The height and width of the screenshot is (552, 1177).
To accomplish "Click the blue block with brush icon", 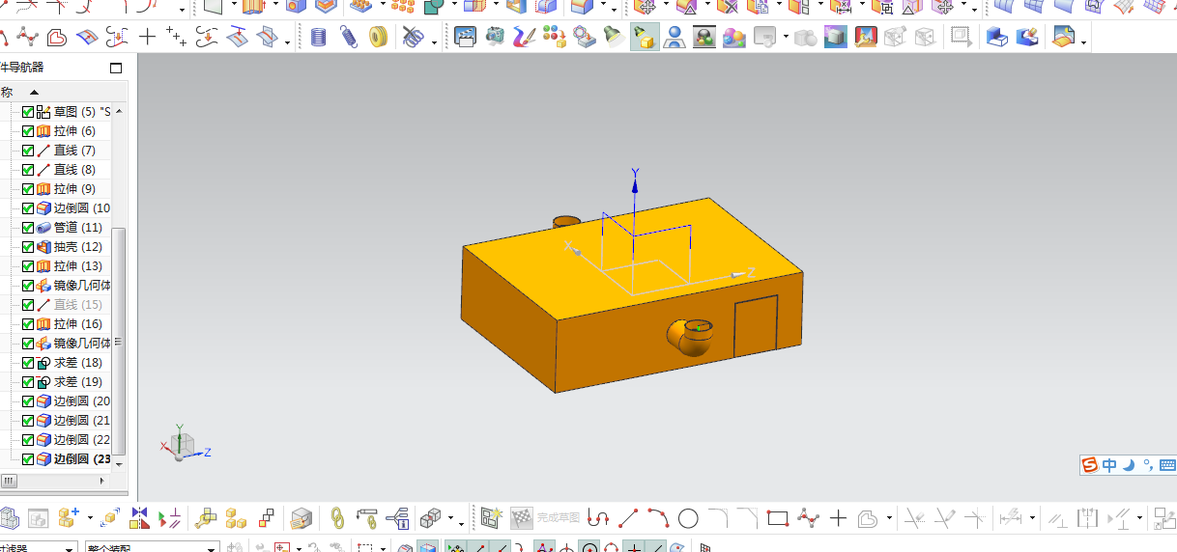I will (x=1027, y=38).
